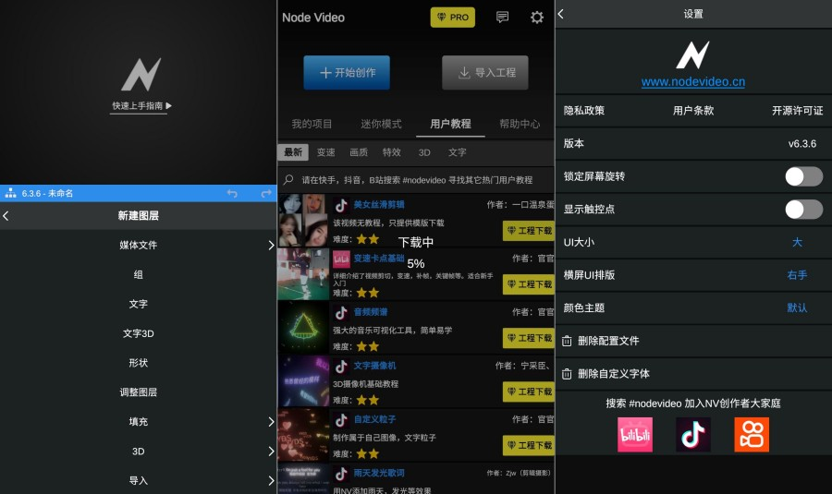This screenshot has height=494, width=832.
Task: Open the TikTok social icon in settings
Action: click(693, 435)
